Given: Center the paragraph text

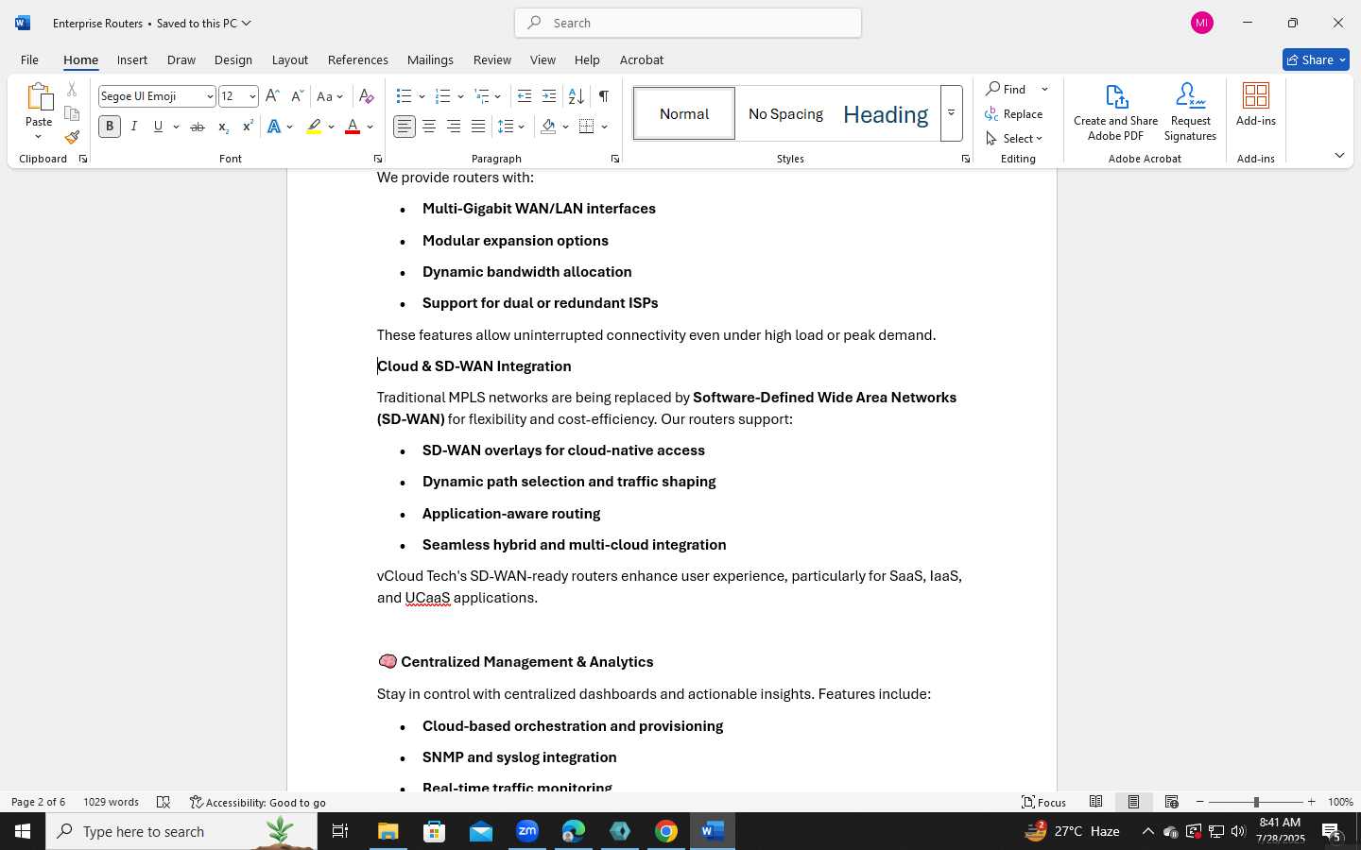Looking at the screenshot, I should (429, 127).
